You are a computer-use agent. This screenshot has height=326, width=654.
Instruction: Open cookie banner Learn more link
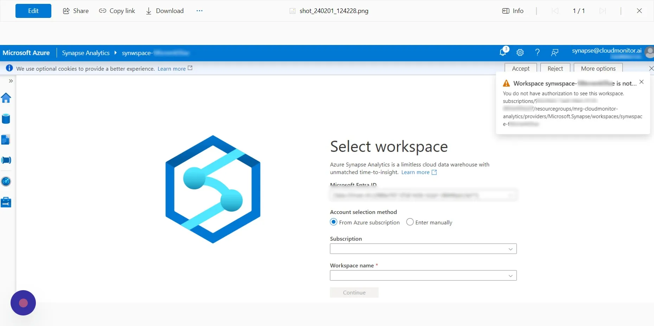tap(175, 69)
